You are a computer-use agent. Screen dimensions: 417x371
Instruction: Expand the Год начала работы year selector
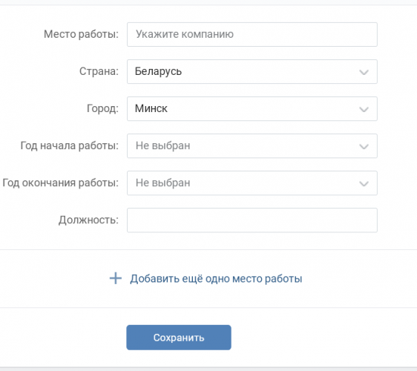(252, 145)
